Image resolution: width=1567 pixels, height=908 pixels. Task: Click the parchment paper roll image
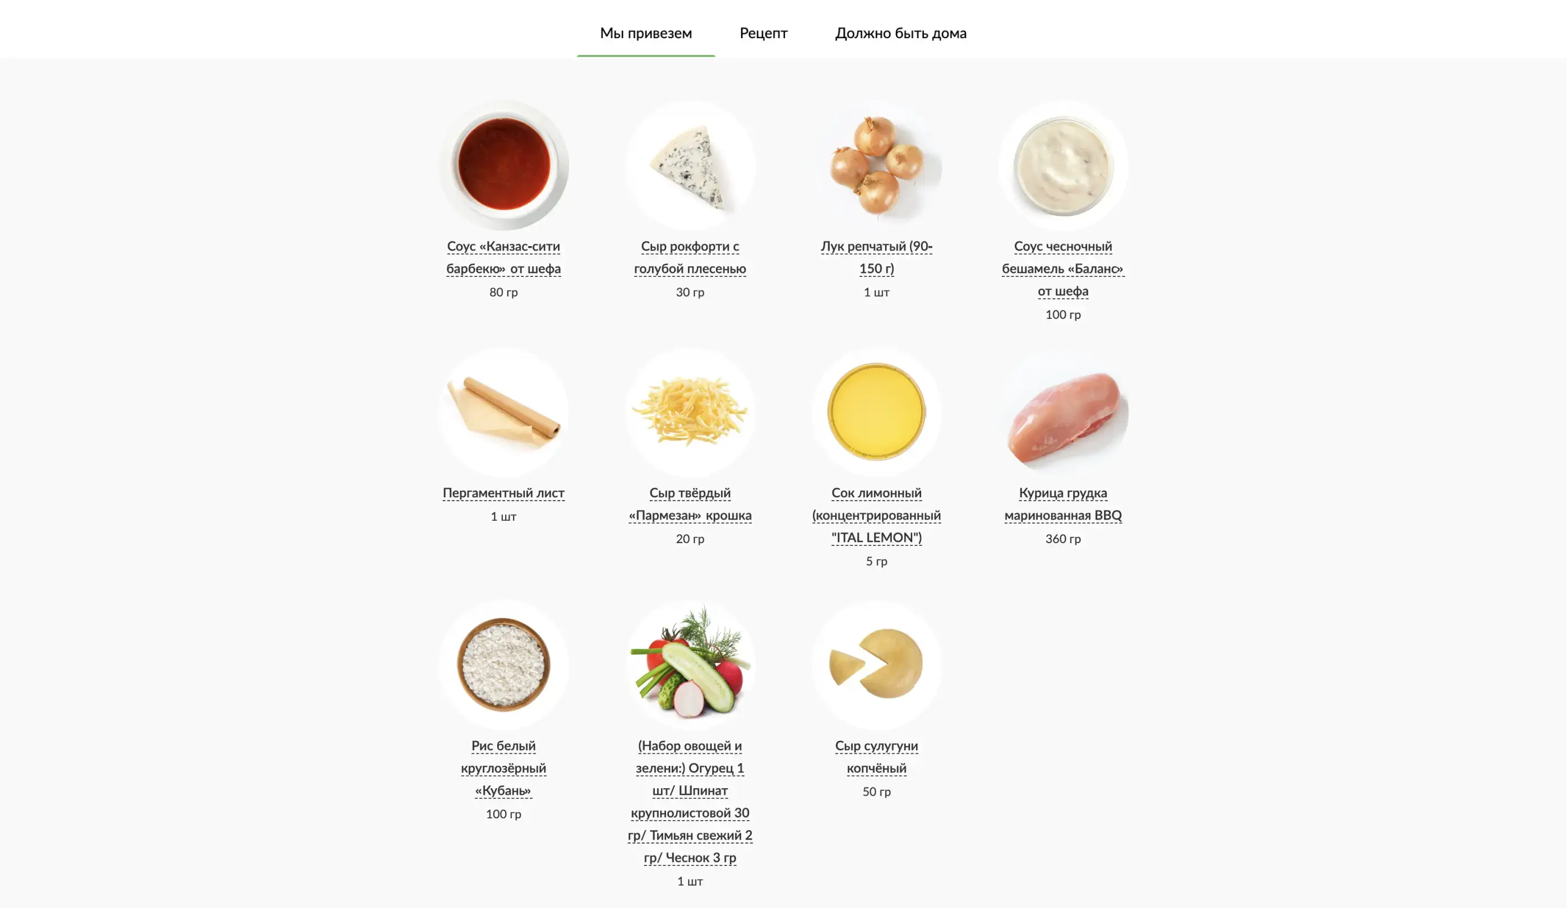[503, 412]
